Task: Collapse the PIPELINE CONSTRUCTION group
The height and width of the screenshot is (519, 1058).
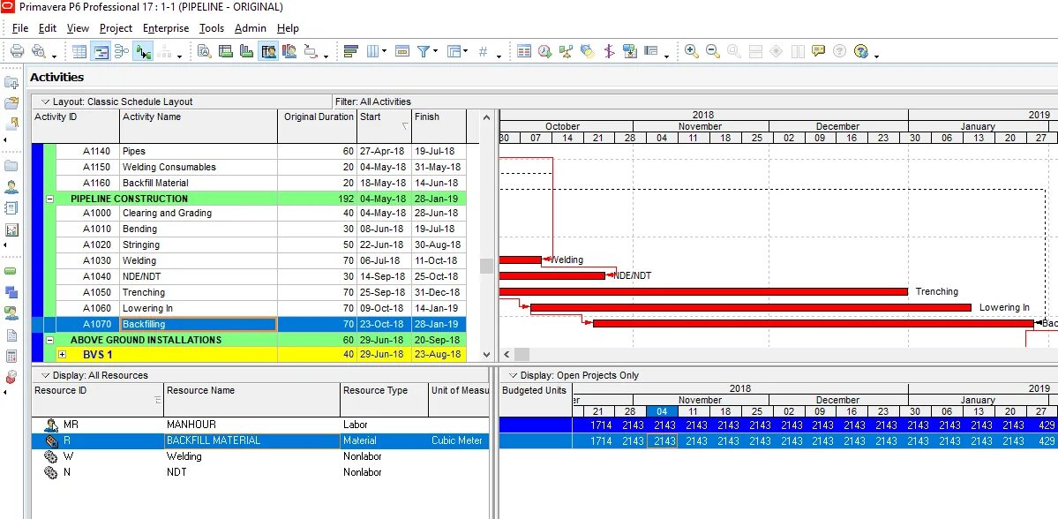Action: pyautogui.click(x=50, y=199)
